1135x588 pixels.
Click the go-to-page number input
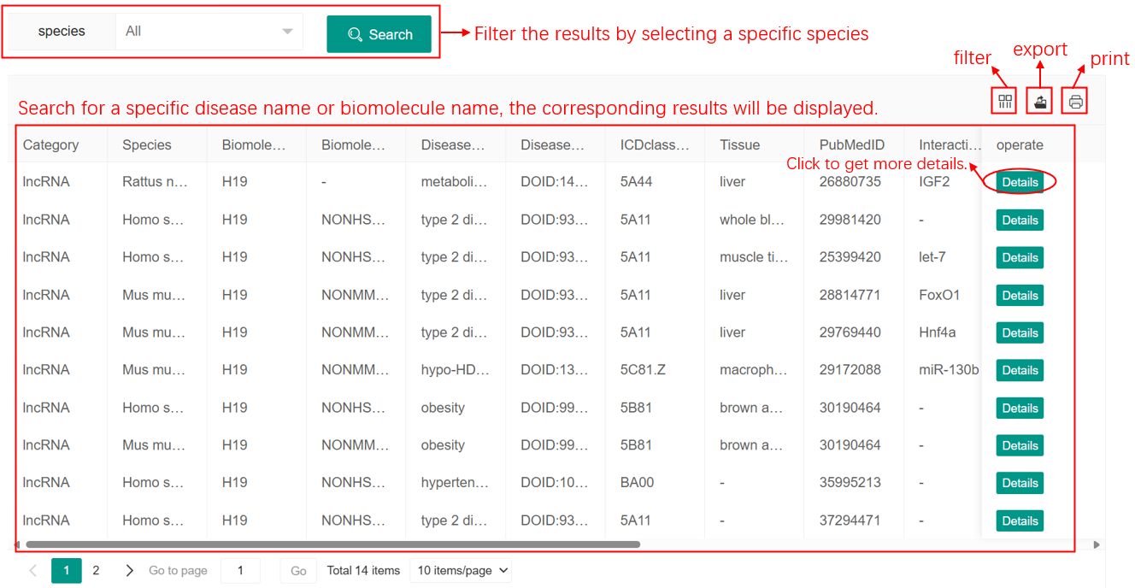point(240,570)
